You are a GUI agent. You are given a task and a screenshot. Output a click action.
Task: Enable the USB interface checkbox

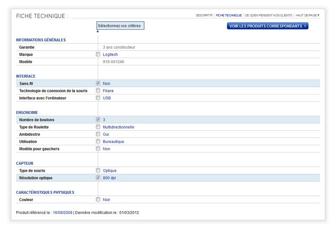[98, 98]
